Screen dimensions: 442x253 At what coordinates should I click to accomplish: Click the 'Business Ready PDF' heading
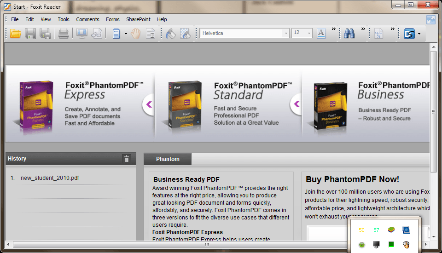(186, 179)
